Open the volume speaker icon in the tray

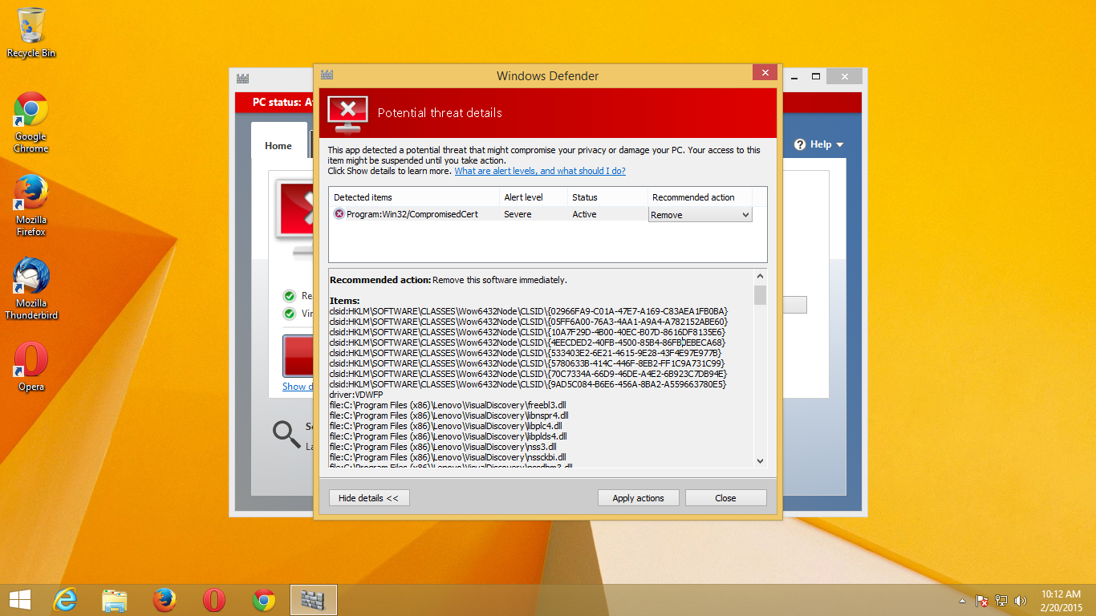(1020, 600)
